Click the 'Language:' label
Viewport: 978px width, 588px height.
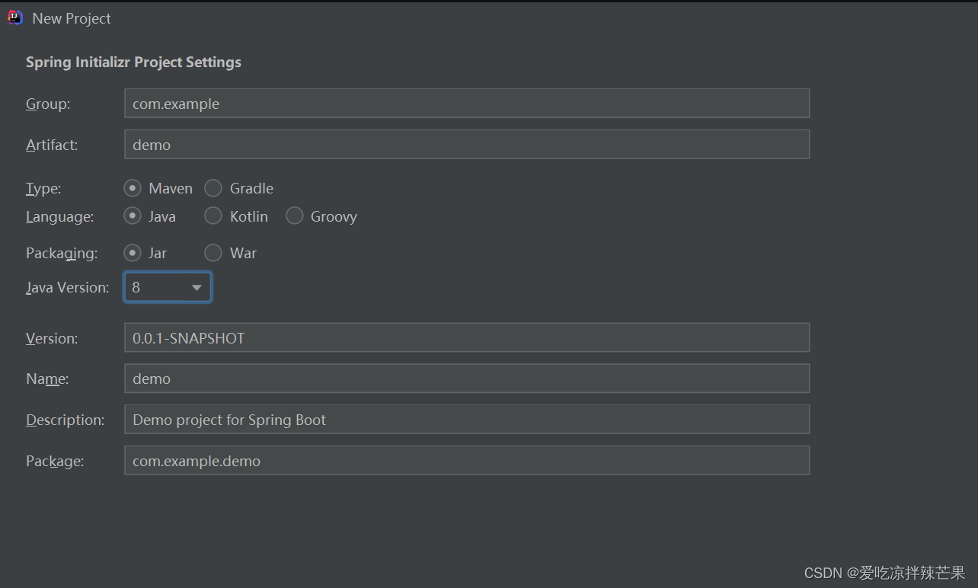pyautogui.click(x=59, y=217)
